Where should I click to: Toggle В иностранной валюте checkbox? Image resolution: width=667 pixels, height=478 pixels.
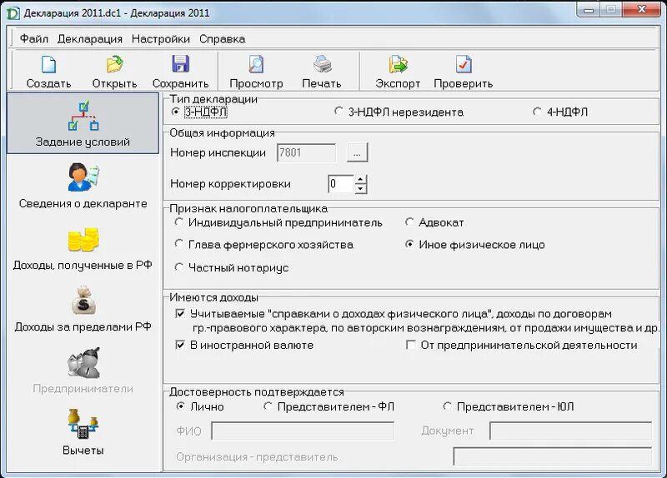(x=180, y=345)
